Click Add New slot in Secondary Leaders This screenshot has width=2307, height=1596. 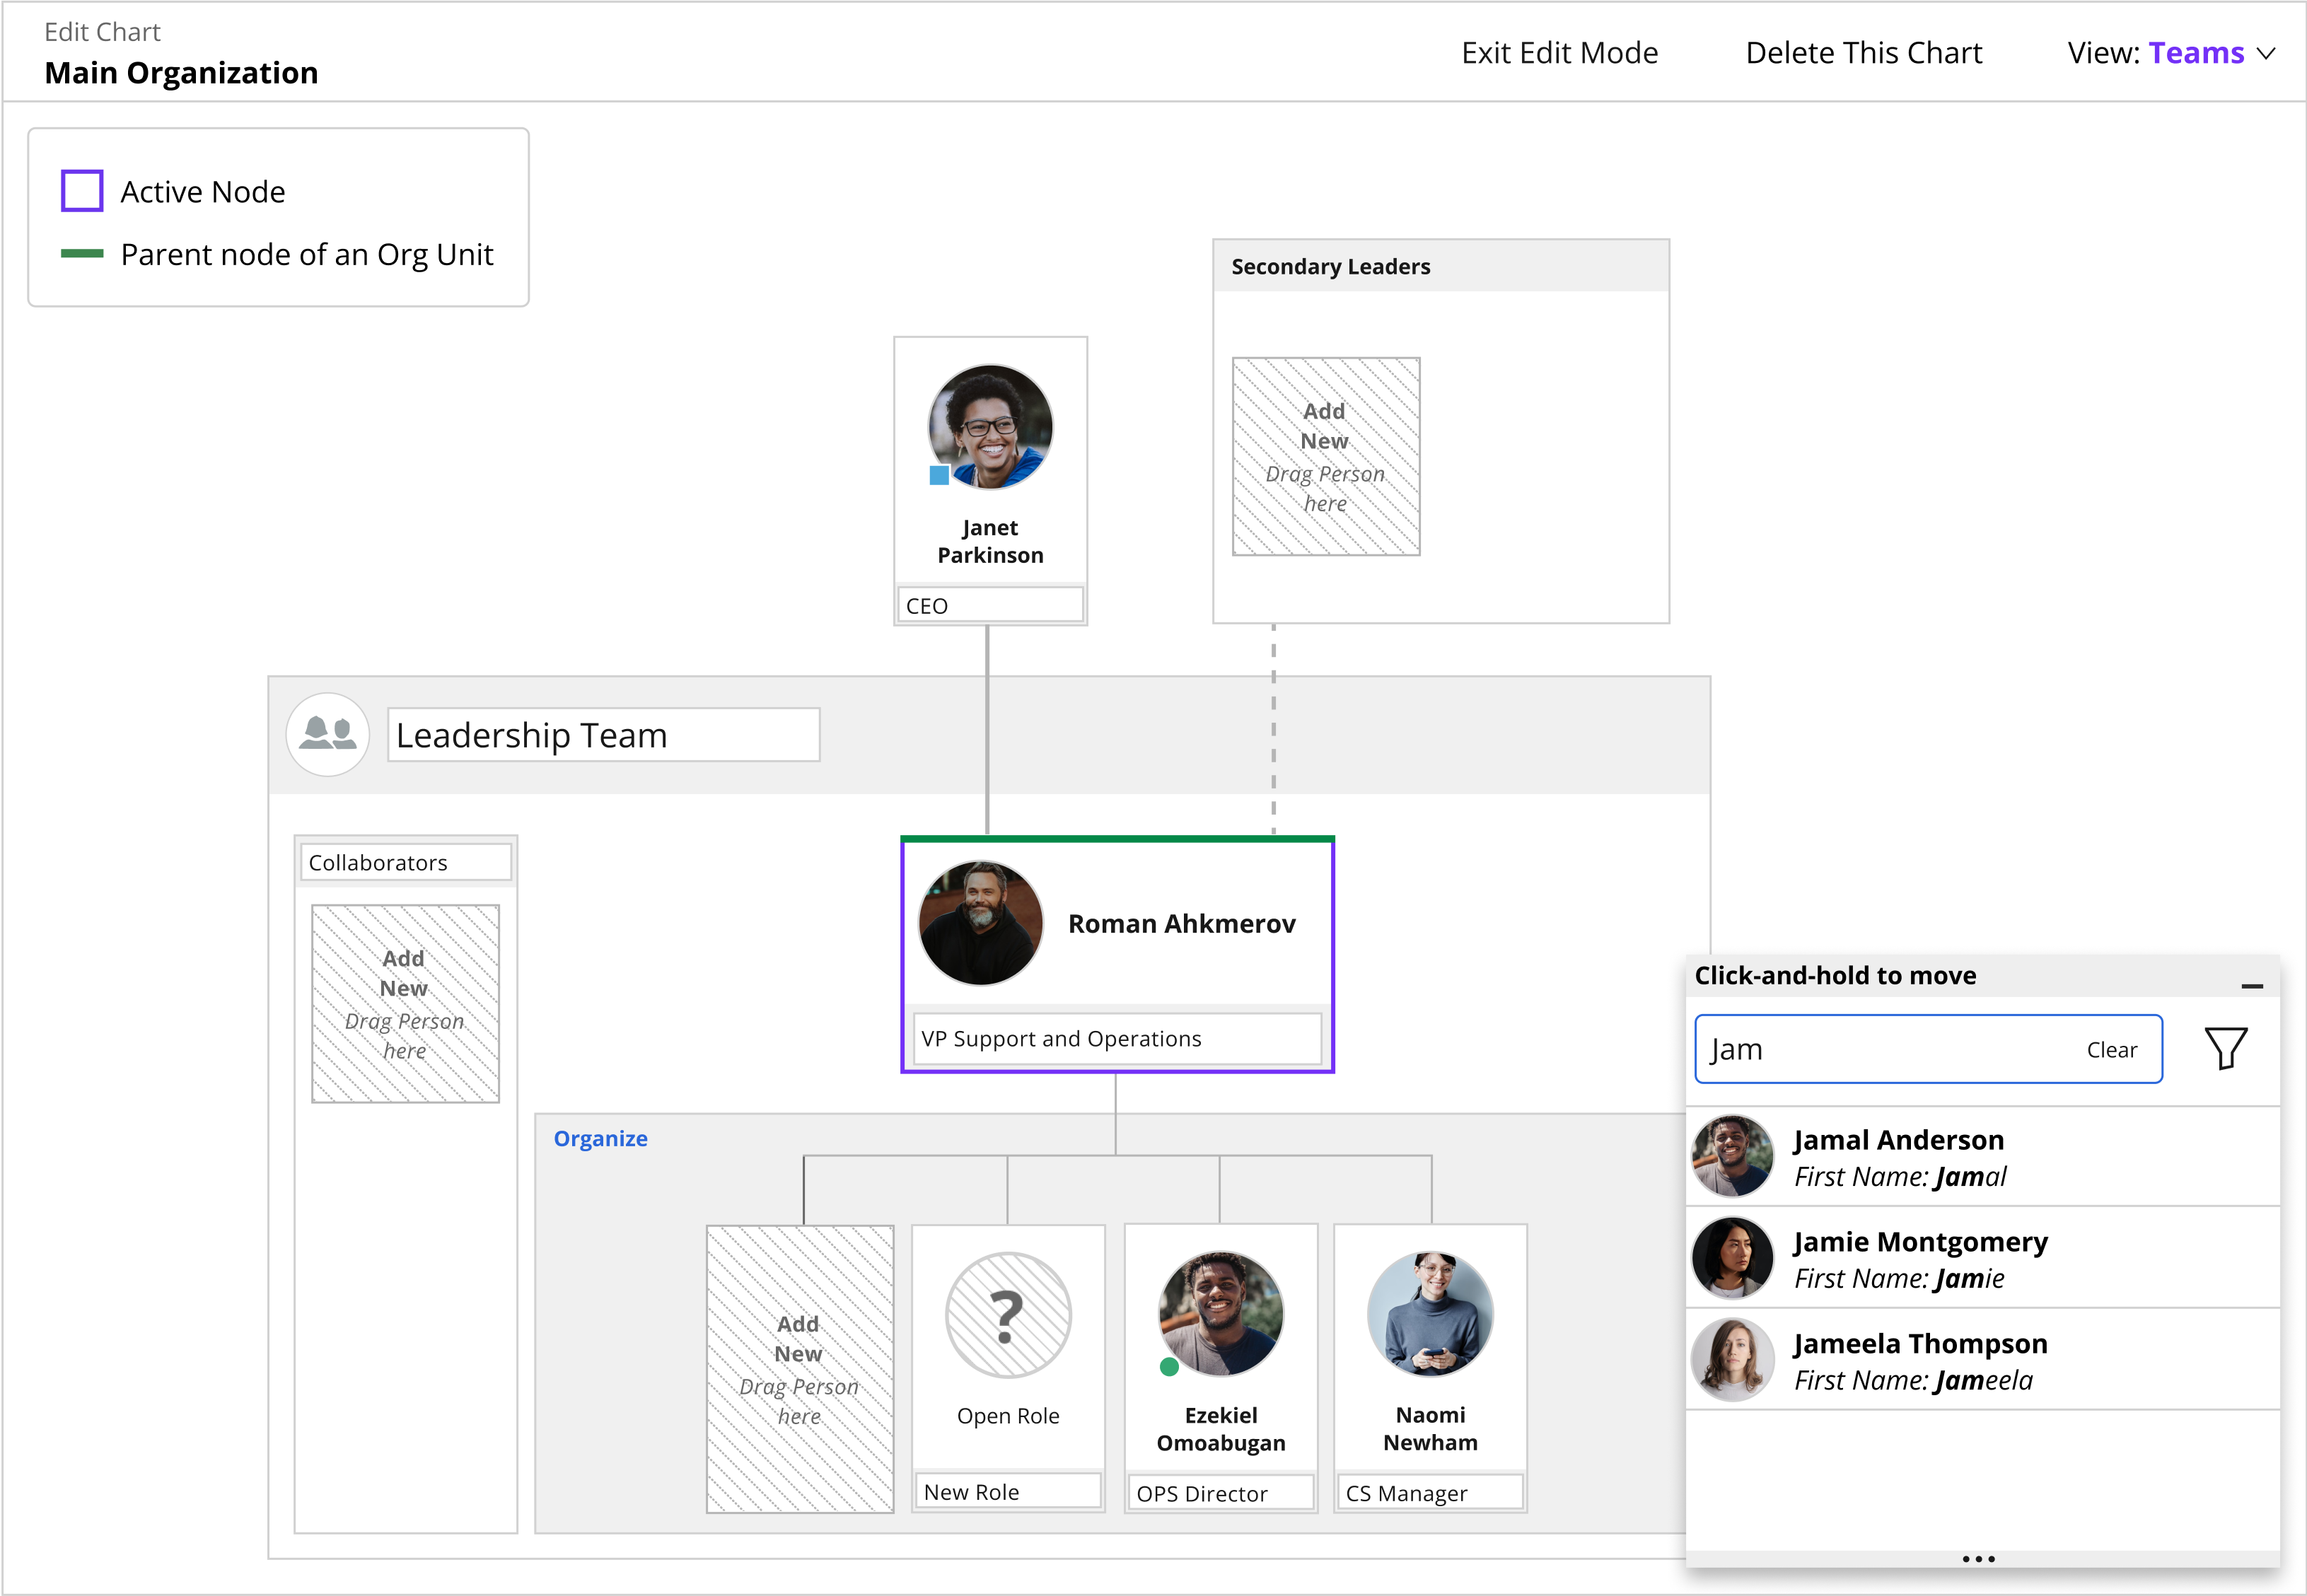pos(1326,456)
